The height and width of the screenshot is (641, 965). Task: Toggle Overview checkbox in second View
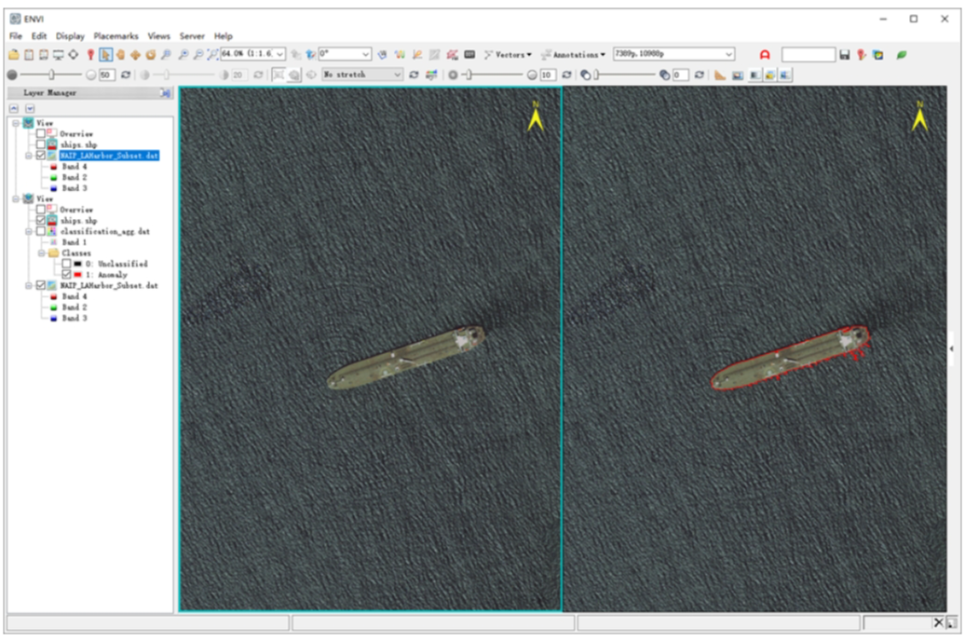(41, 210)
